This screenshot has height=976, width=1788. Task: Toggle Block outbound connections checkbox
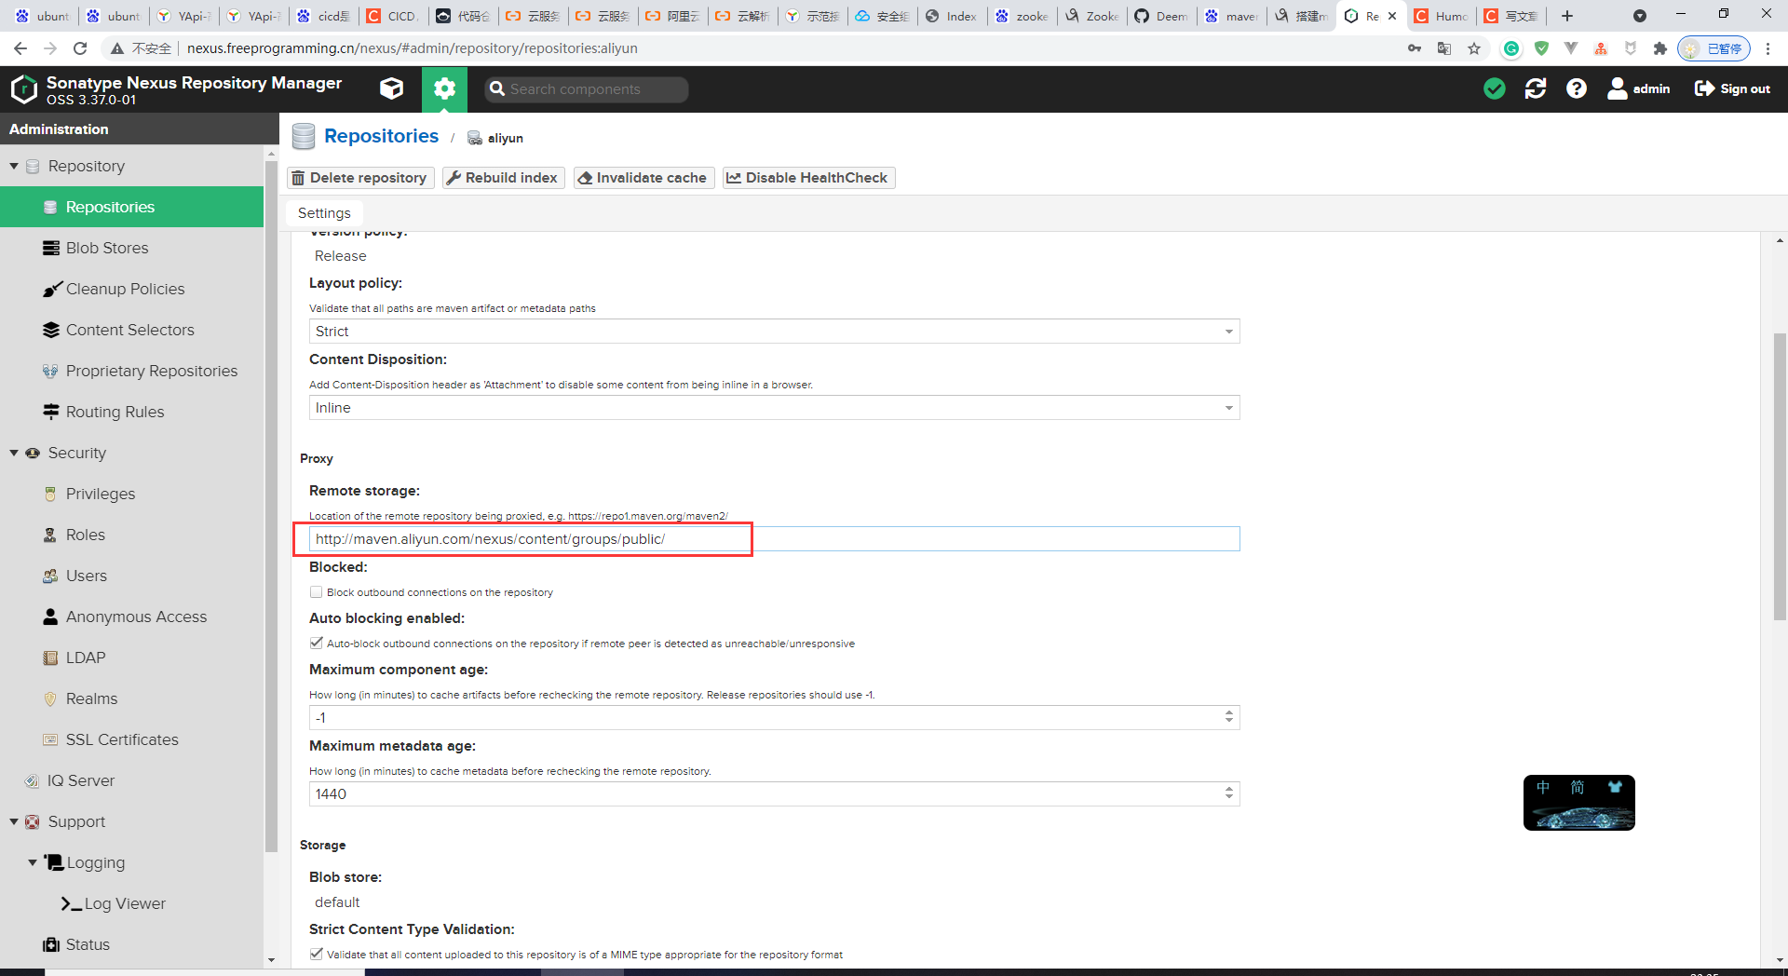[x=317, y=592]
